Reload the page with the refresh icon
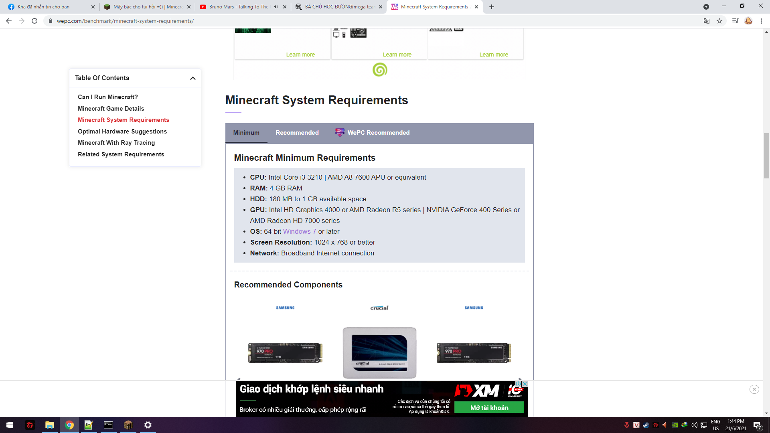The height and width of the screenshot is (433, 770). pyautogui.click(x=34, y=21)
